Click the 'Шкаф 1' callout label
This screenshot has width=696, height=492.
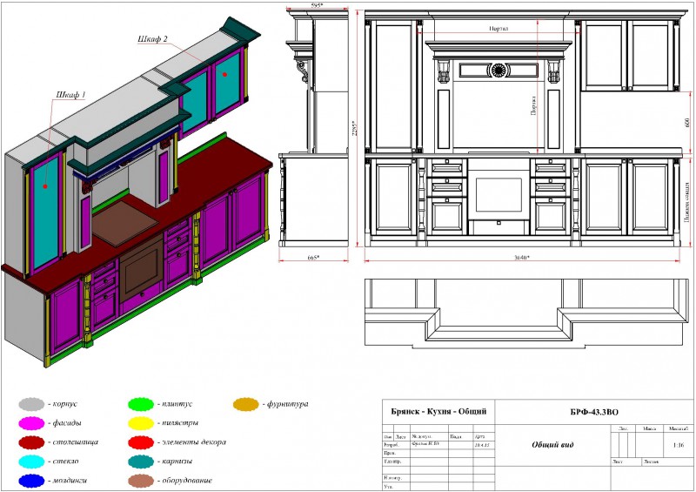click(x=70, y=95)
